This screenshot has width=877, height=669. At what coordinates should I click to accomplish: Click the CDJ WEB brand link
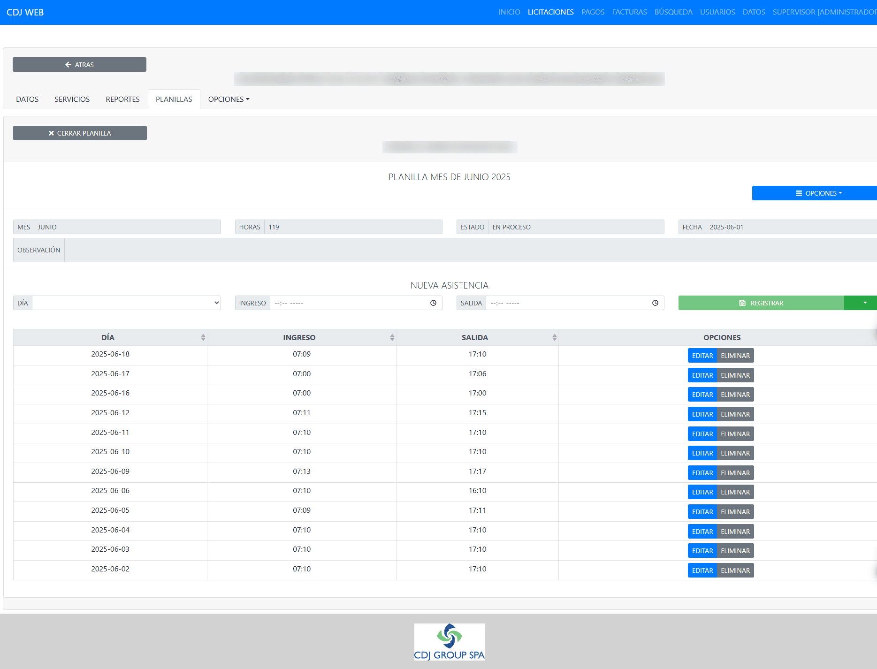tap(25, 12)
